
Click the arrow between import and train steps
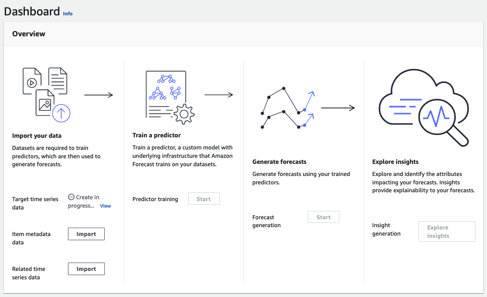(98, 94)
